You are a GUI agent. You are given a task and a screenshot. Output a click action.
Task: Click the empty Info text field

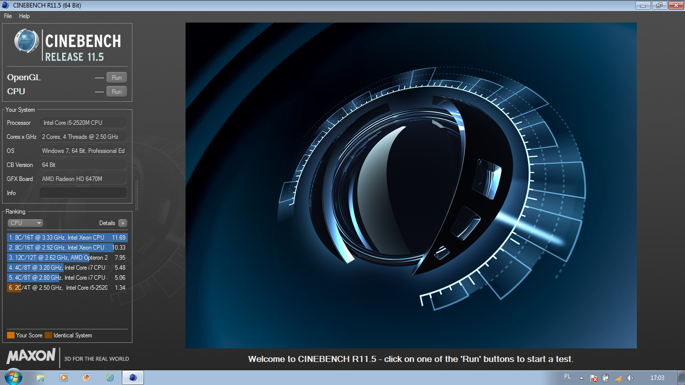(83, 193)
